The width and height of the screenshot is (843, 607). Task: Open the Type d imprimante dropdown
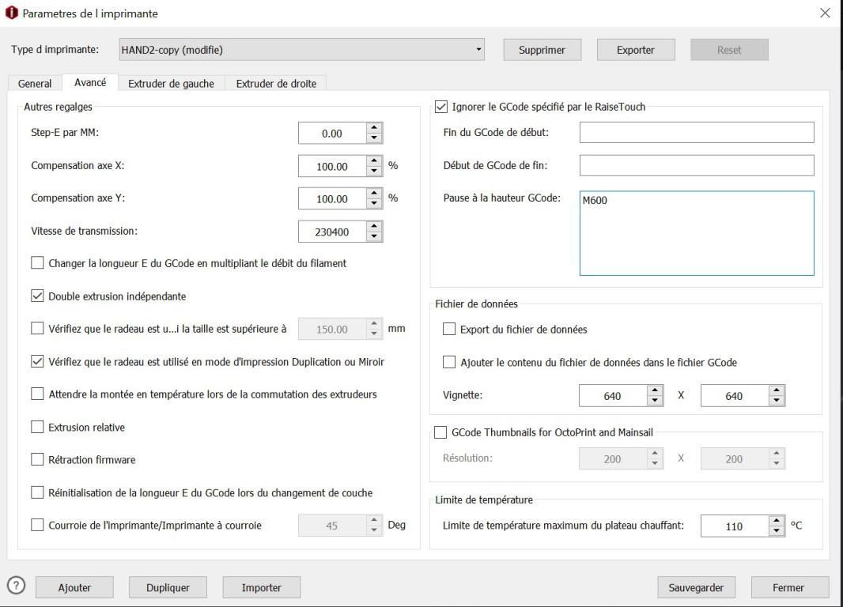(x=301, y=50)
